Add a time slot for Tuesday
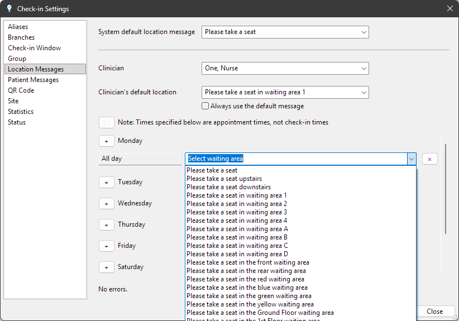The height and width of the screenshot is (321, 459). 106,182
